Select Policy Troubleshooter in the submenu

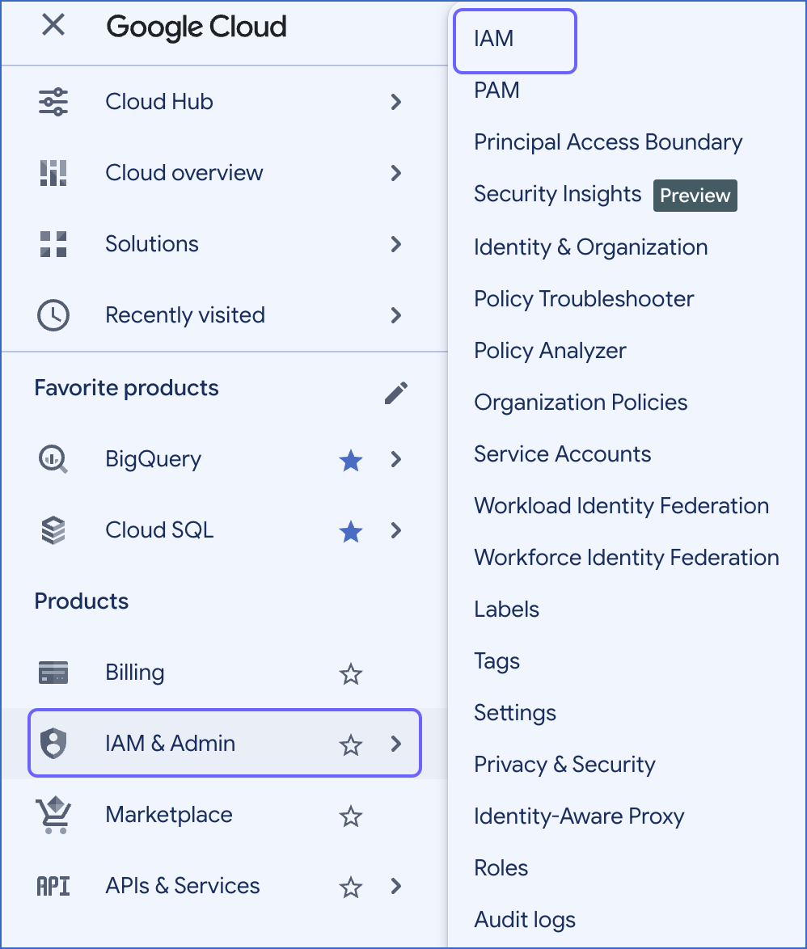pyautogui.click(x=584, y=299)
